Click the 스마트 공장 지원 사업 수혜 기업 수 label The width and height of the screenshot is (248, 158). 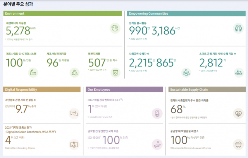[x=218, y=54]
